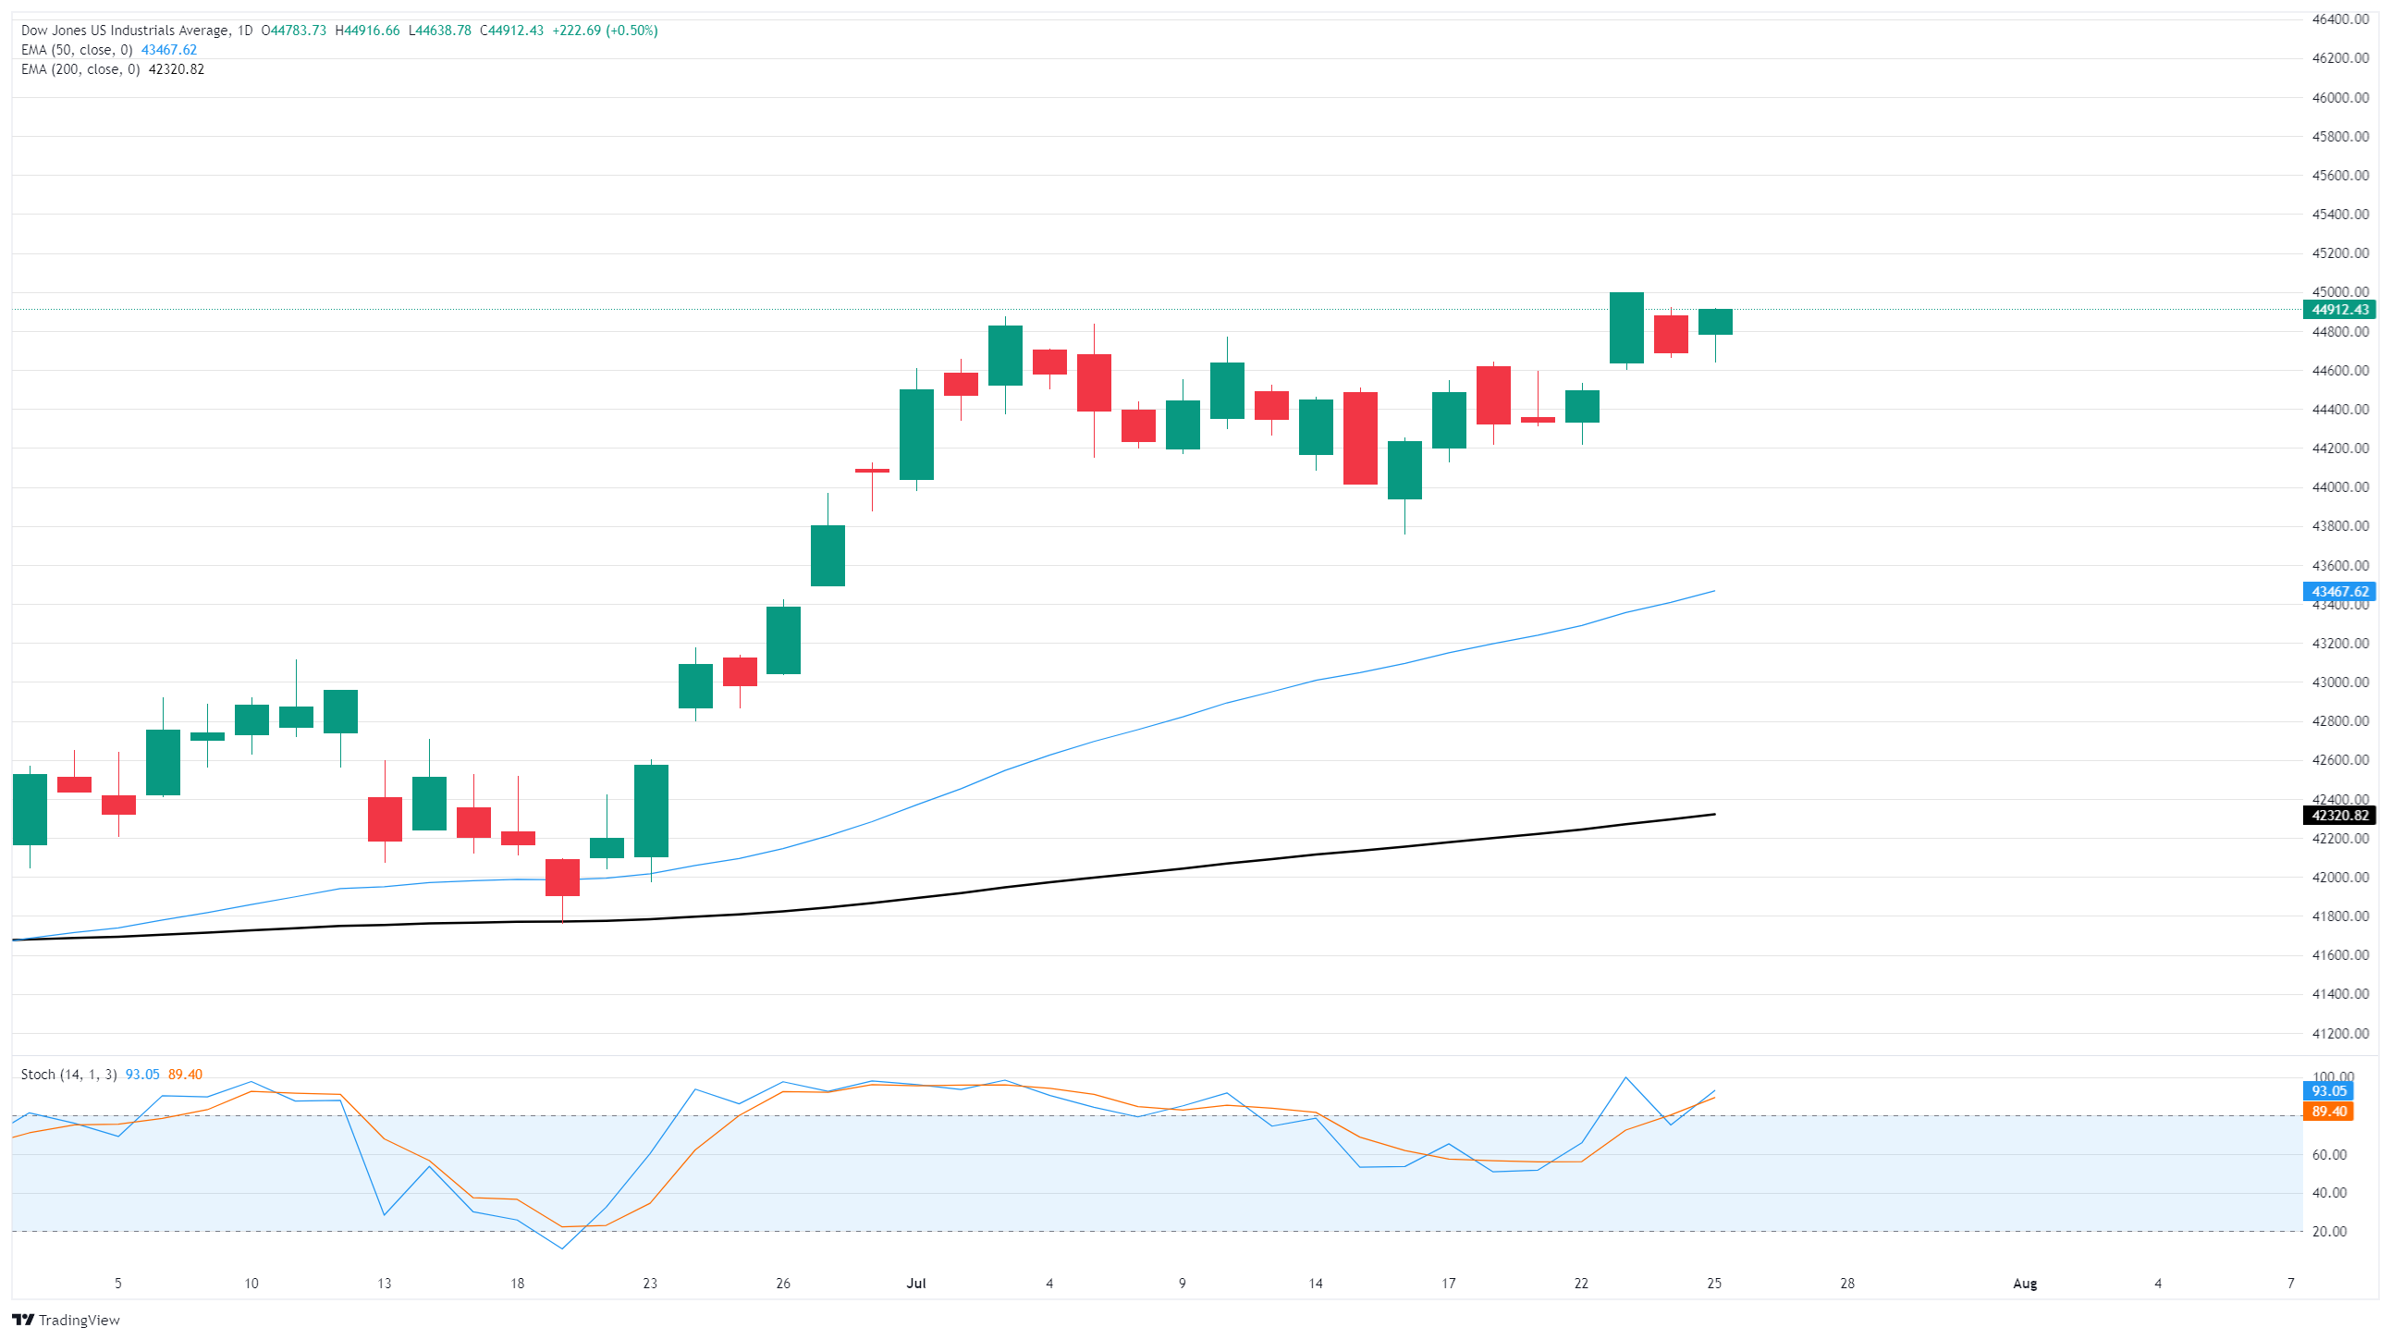Click the black EMA 200 price tag 42320.82
Viewport: 2391px width, 1340px height.
[x=2339, y=816]
